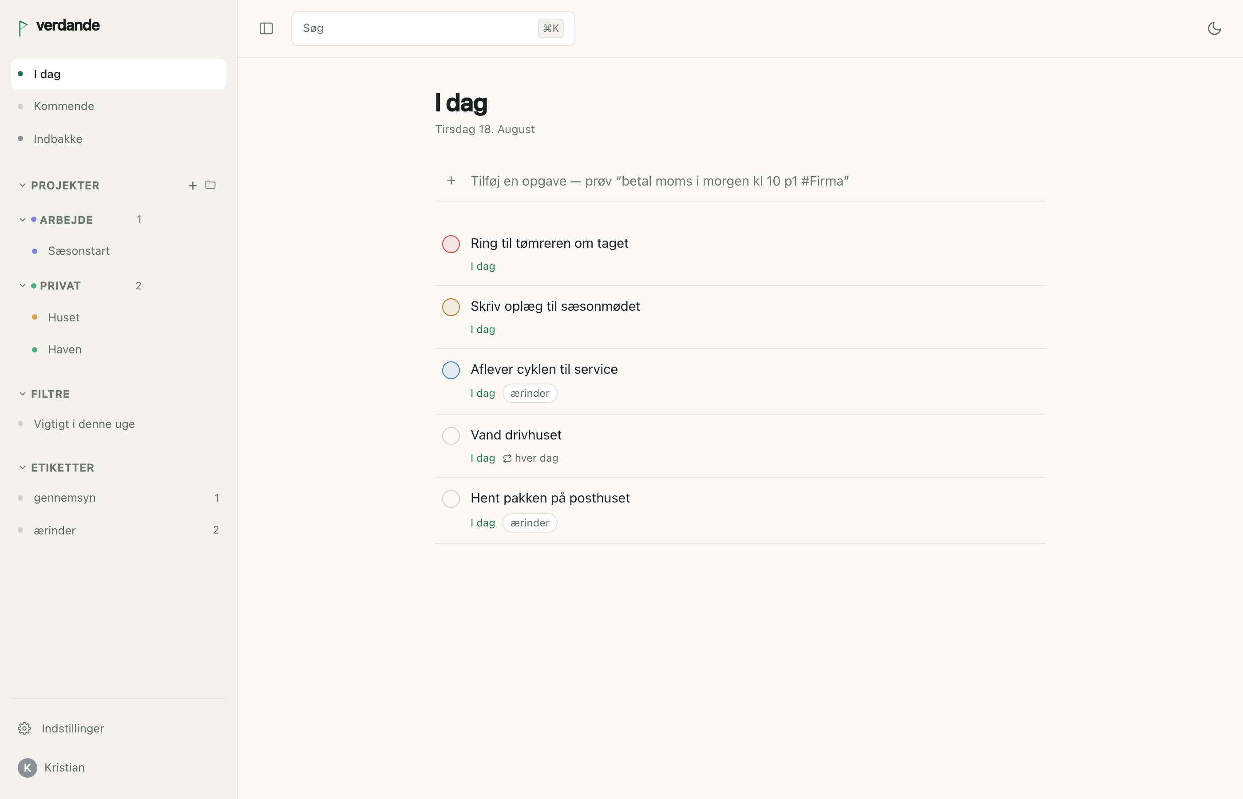
Task: Click the verdande app name
Action: coord(68,25)
